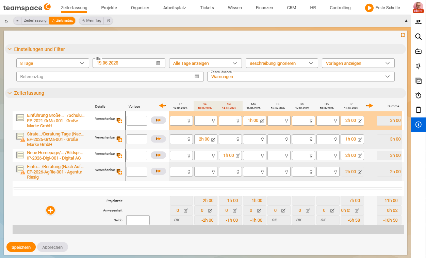Open the HR main menu
426x258 pixels.
point(313,7)
